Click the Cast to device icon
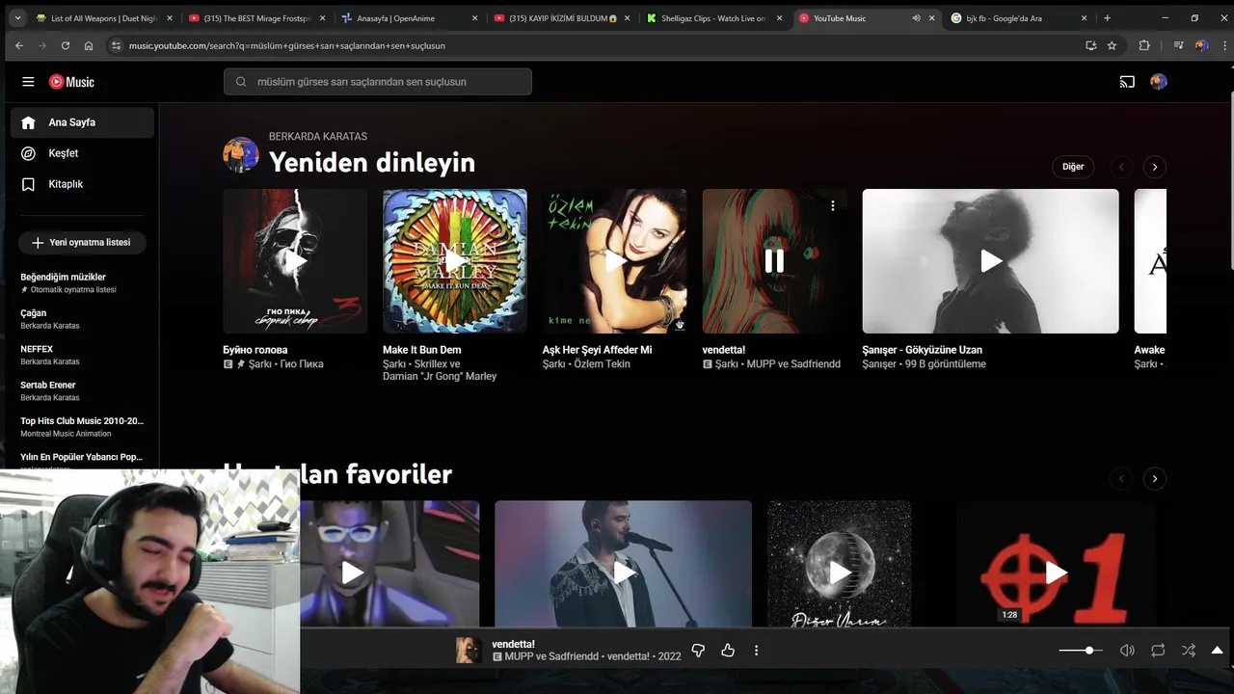 click(1127, 82)
